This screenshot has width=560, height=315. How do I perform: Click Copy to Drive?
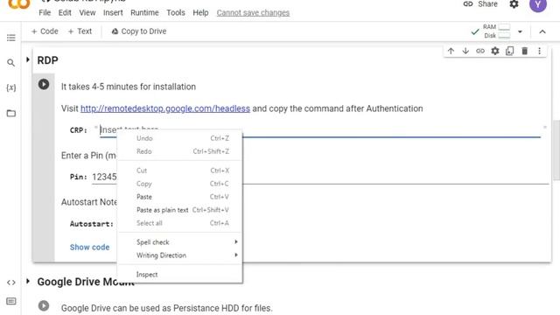pyautogui.click(x=138, y=31)
